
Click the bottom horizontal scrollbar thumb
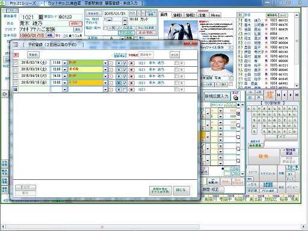click(x=102, y=227)
